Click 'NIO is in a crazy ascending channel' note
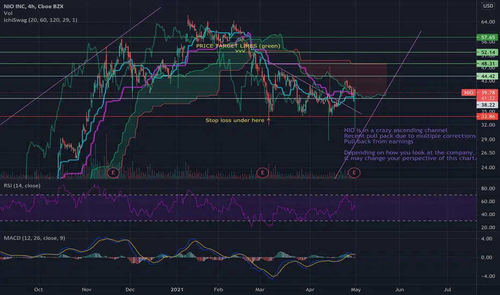Viewport: 500px width, 295px height. click(x=395, y=130)
